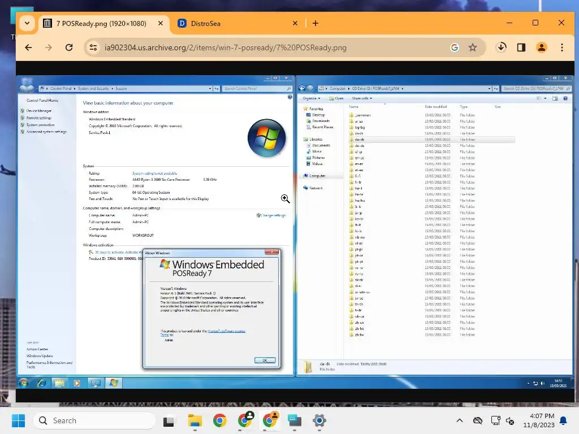Click Open in Explorer toolbar
Image resolution: width=579 pixels, height=434 pixels.
[337, 98]
